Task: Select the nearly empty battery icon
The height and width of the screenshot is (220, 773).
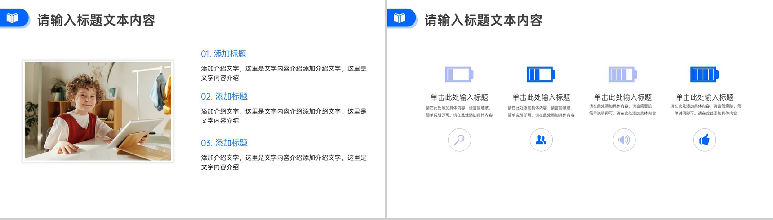Action: click(x=459, y=75)
